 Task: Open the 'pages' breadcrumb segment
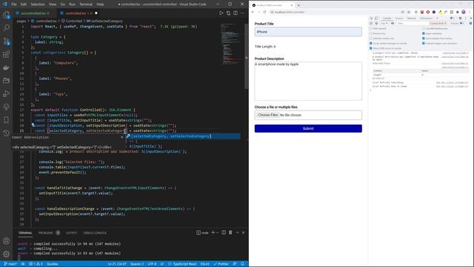[21, 22]
